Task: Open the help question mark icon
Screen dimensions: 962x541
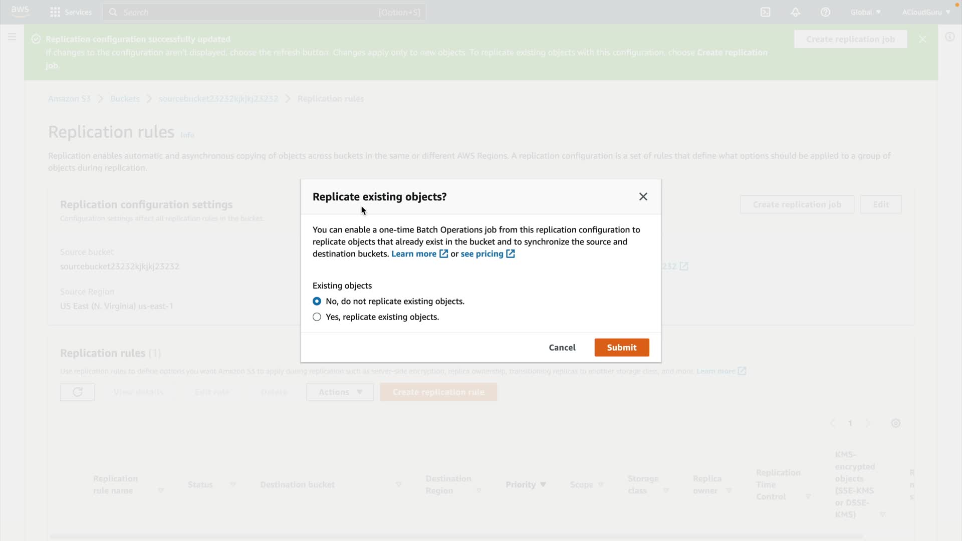Action: point(825,12)
